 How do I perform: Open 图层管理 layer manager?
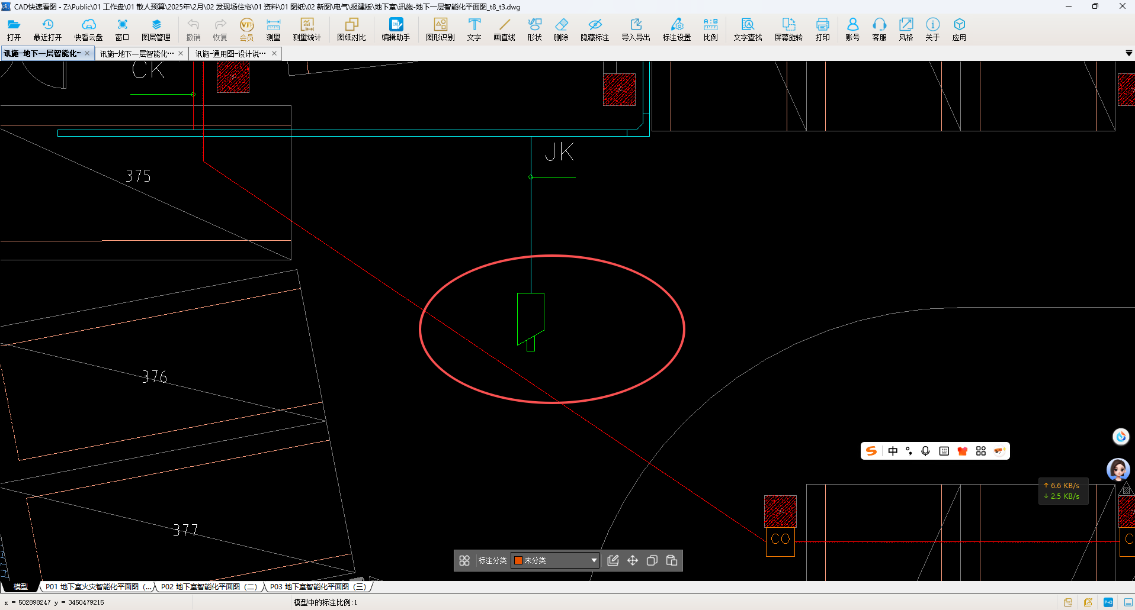[156, 28]
